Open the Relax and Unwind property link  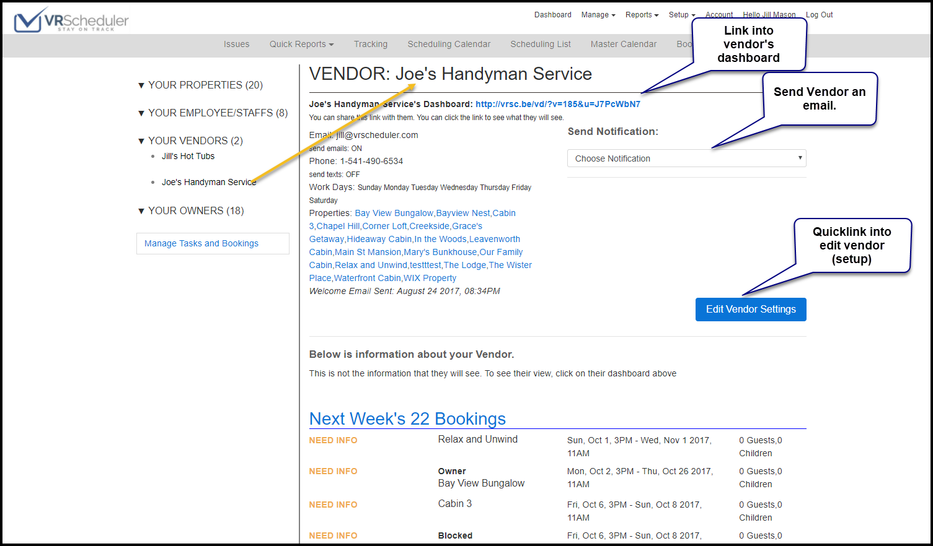(x=371, y=265)
